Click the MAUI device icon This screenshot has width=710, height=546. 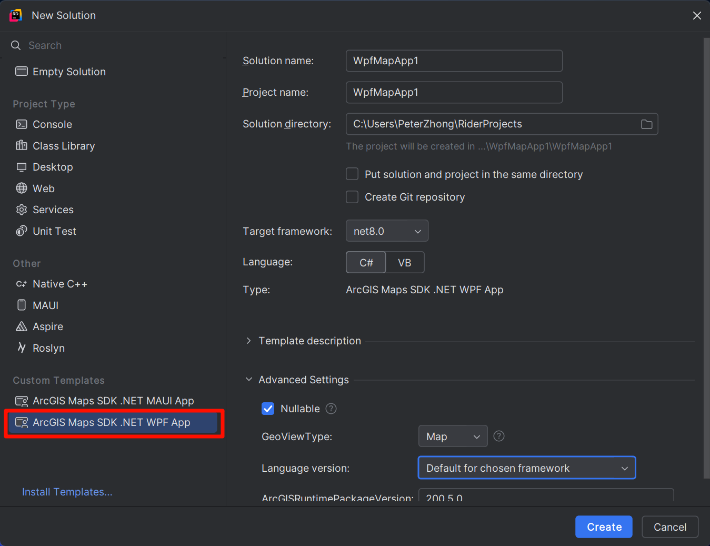(x=22, y=305)
